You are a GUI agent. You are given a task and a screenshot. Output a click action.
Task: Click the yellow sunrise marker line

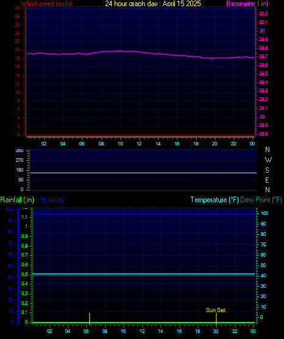click(x=90, y=318)
